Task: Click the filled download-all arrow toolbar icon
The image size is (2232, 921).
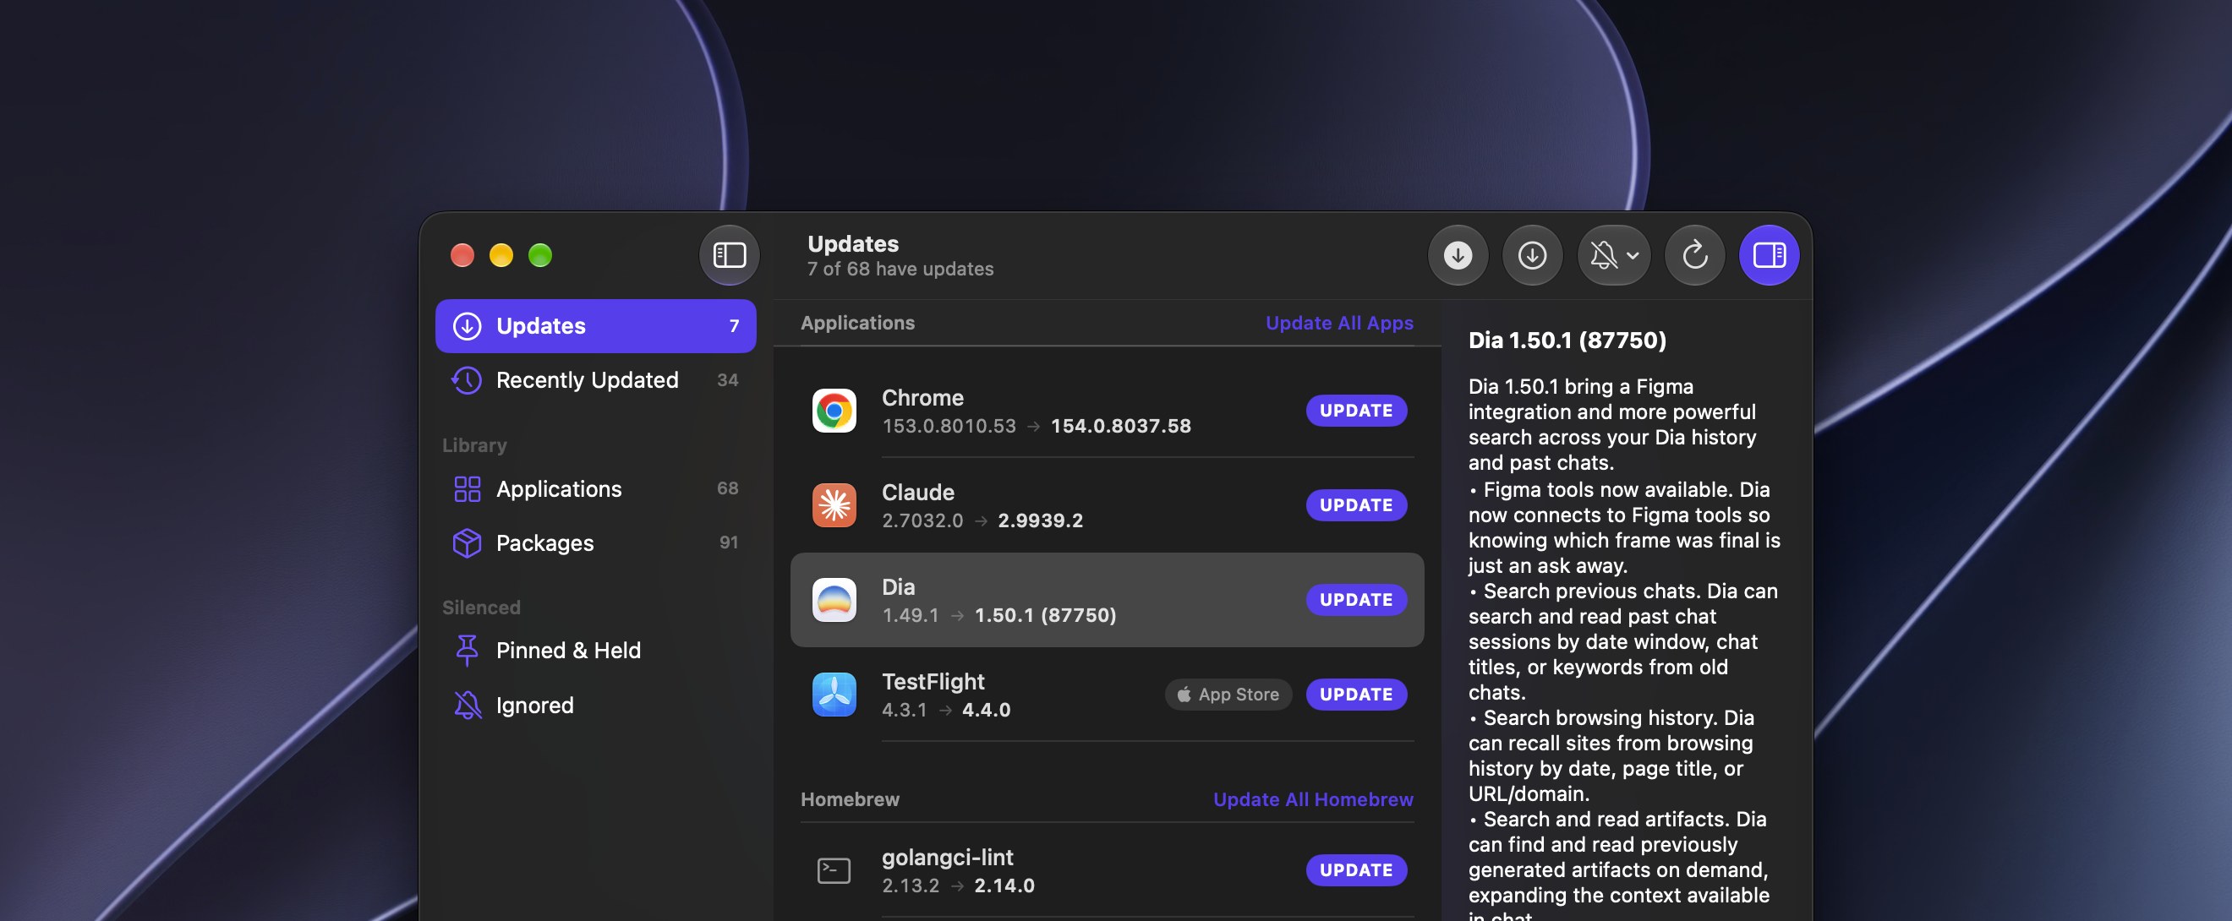Action: [1458, 255]
